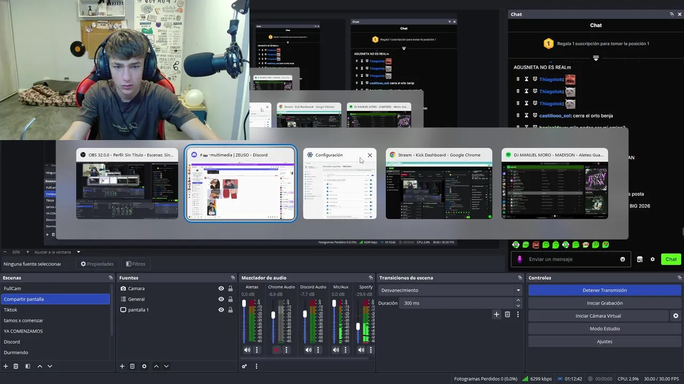This screenshot has height=384, width=684.
Task: Lock the General source
Action: coord(230,299)
